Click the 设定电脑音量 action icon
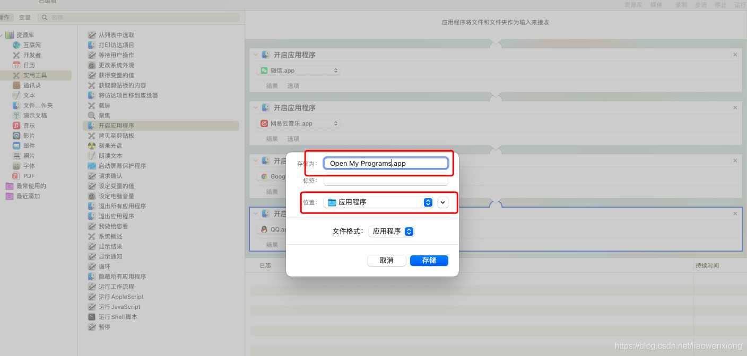 click(92, 196)
